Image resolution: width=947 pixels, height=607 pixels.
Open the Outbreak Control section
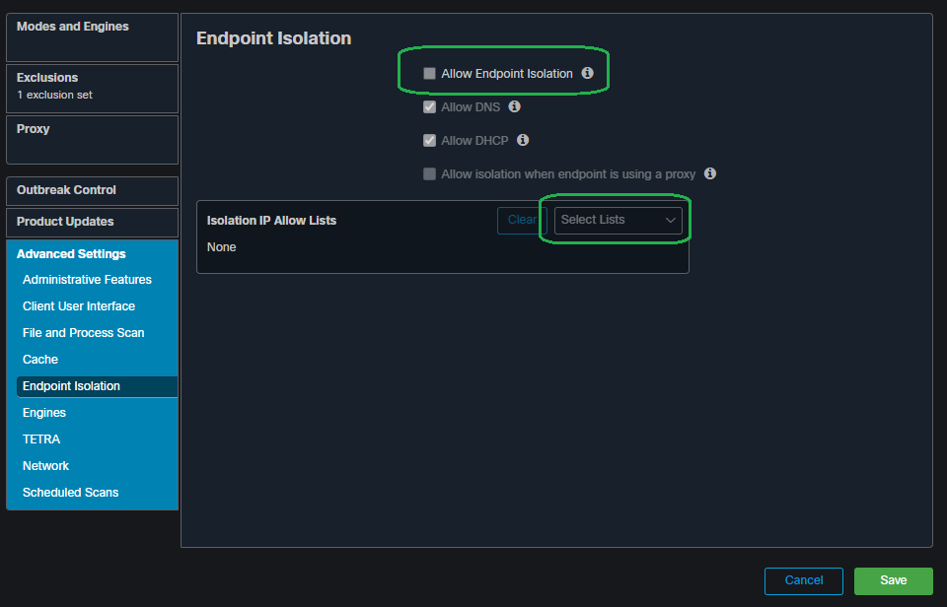point(92,190)
